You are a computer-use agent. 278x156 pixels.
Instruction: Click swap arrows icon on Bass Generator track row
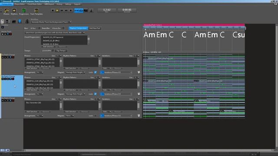tap(139, 116)
